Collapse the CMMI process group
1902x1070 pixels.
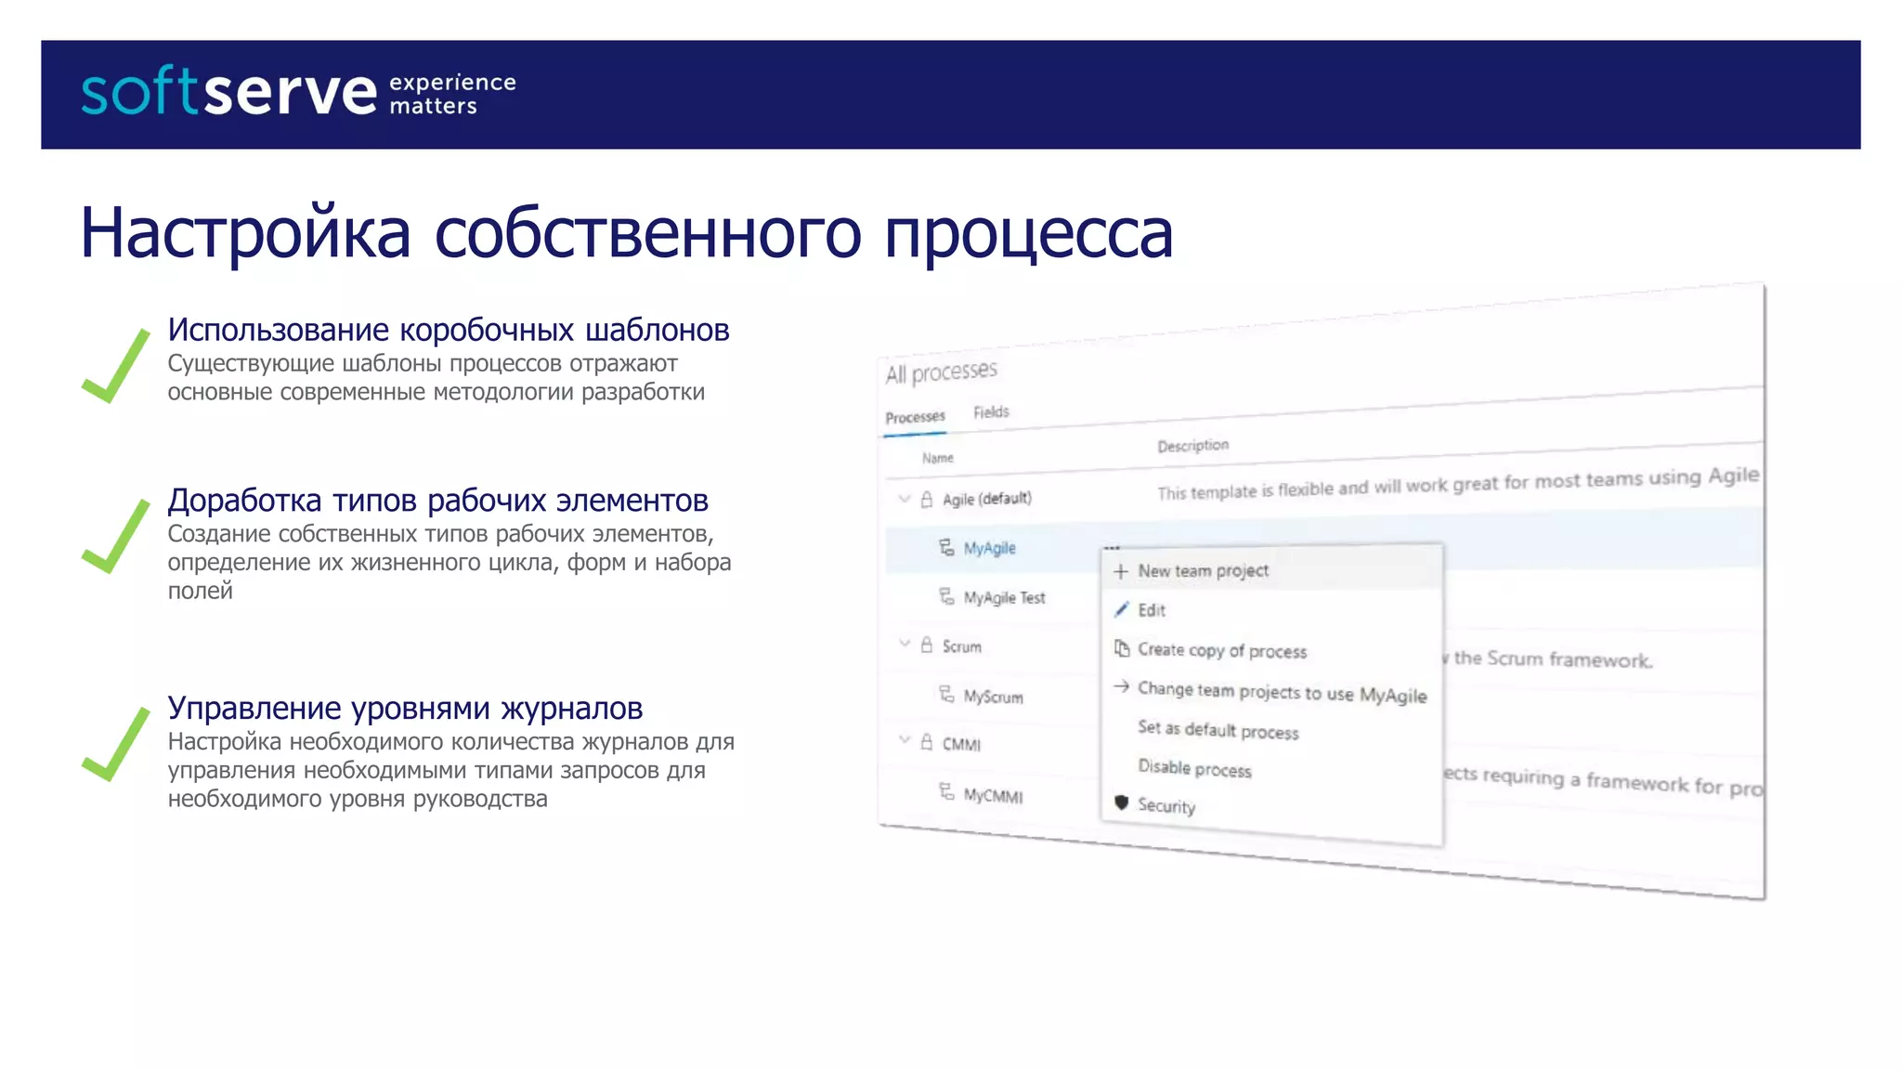pyautogui.click(x=905, y=740)
